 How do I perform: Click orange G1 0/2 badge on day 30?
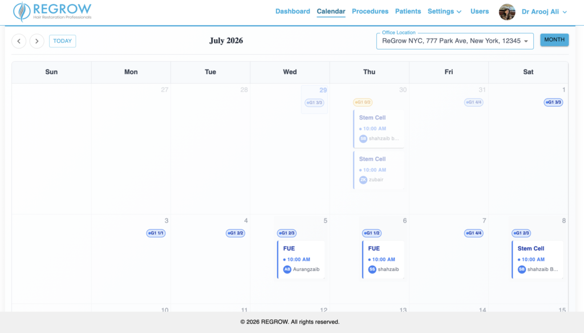point(363,102)
